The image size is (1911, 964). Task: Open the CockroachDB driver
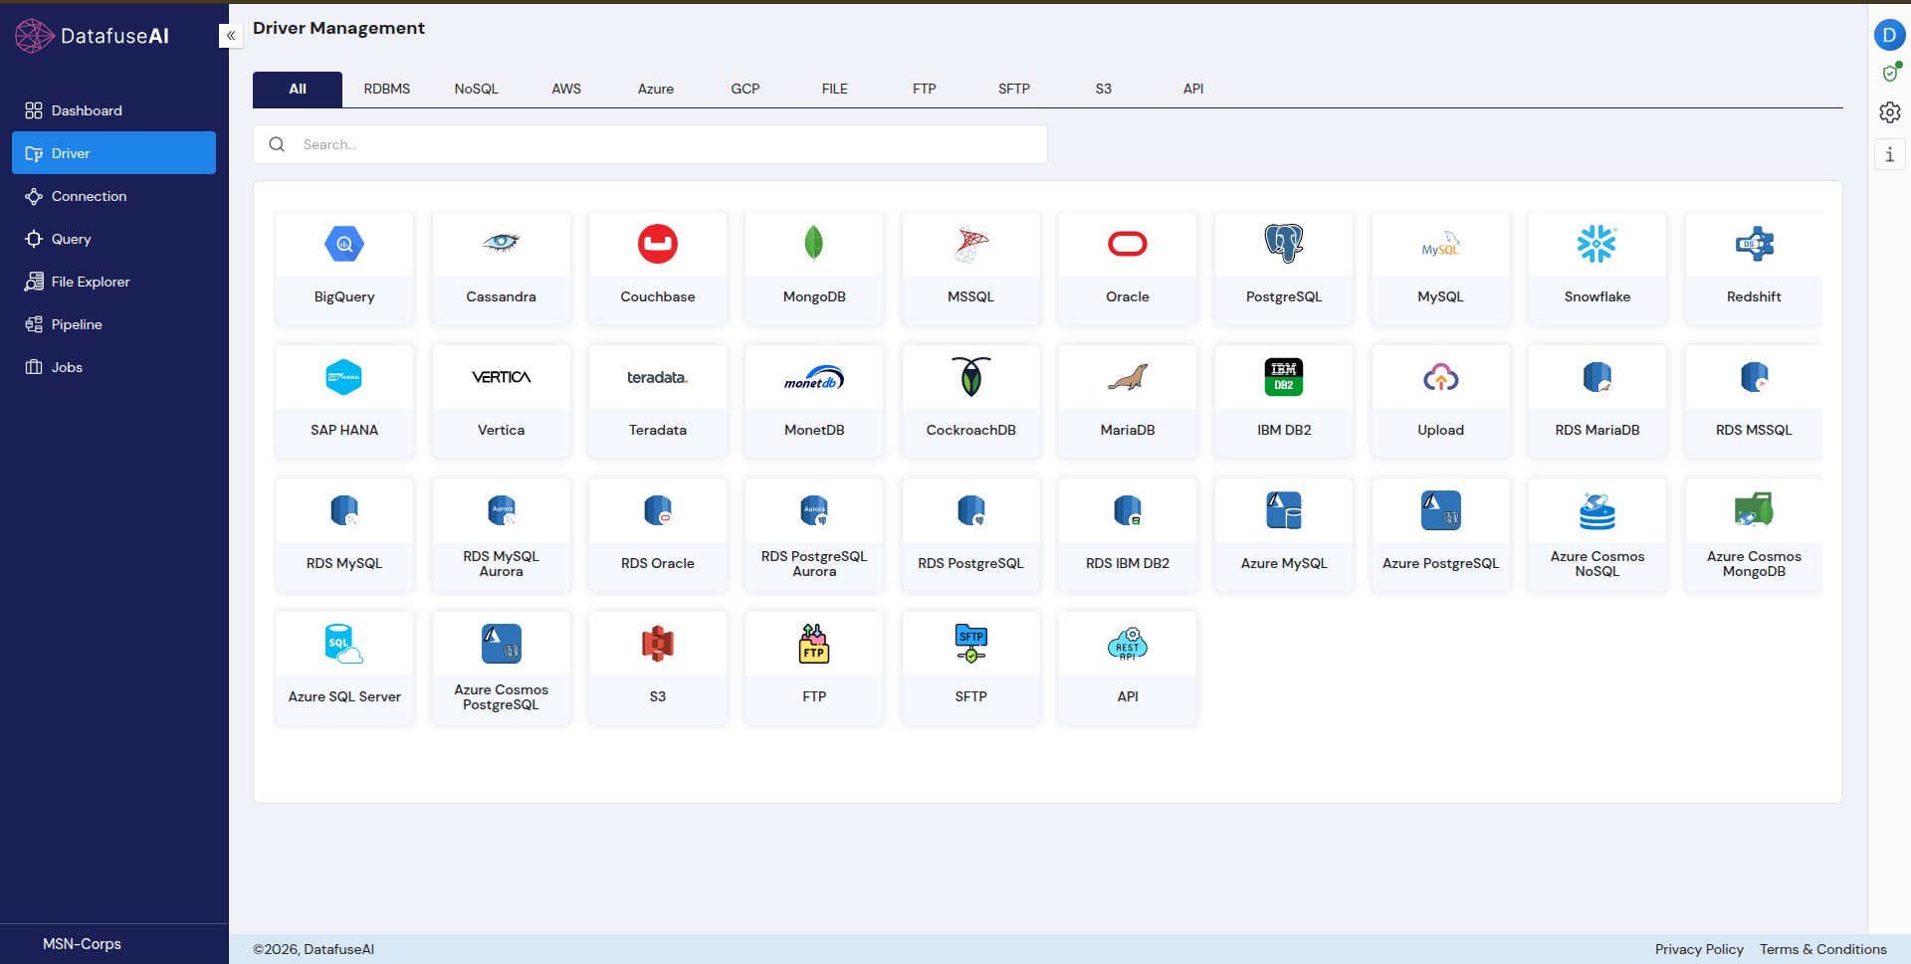click(971, 402)
